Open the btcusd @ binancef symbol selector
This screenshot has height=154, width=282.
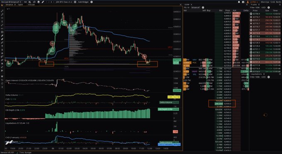click(x=11, y=2)
